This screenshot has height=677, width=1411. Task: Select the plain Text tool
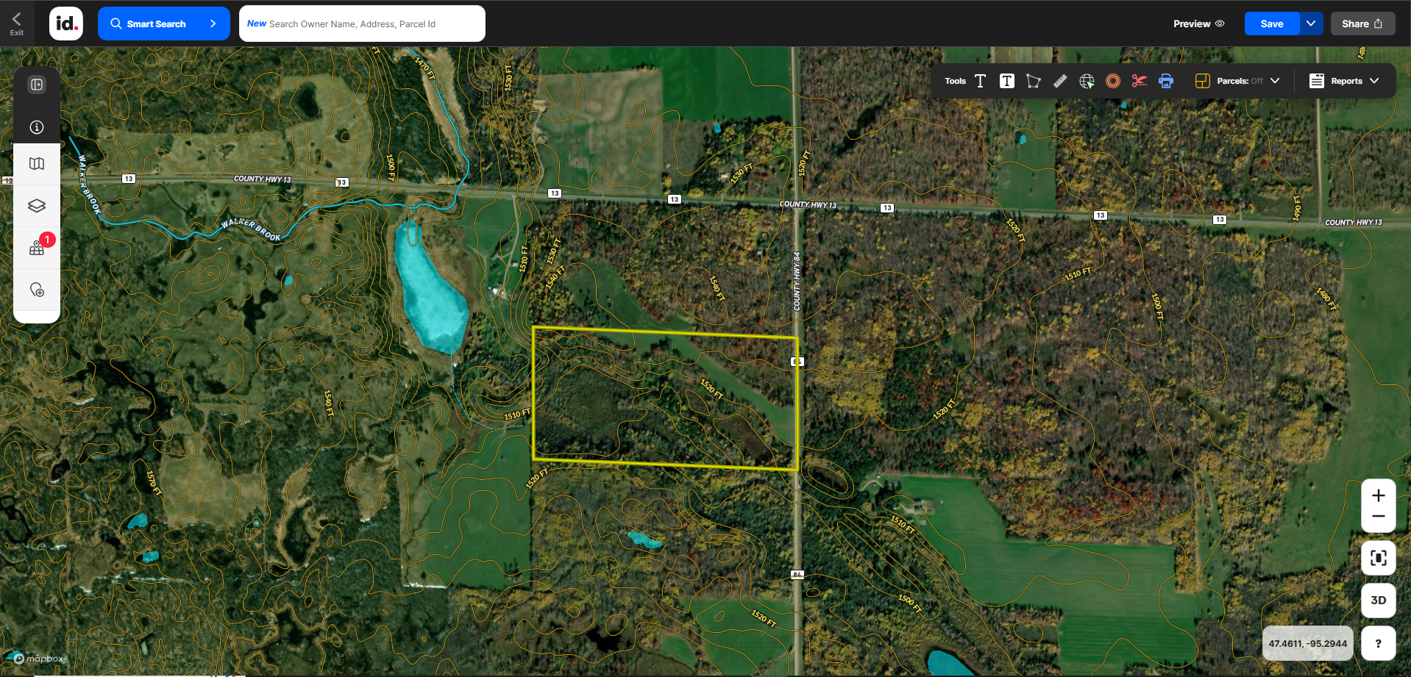(980, 81)
